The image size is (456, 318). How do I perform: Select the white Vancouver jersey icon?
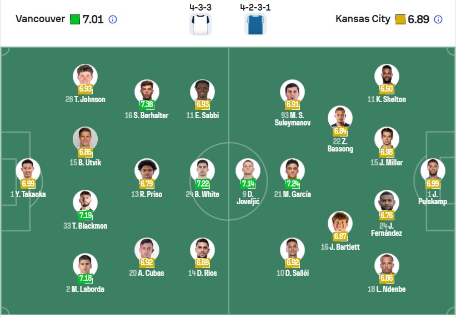tap(201, 24)
